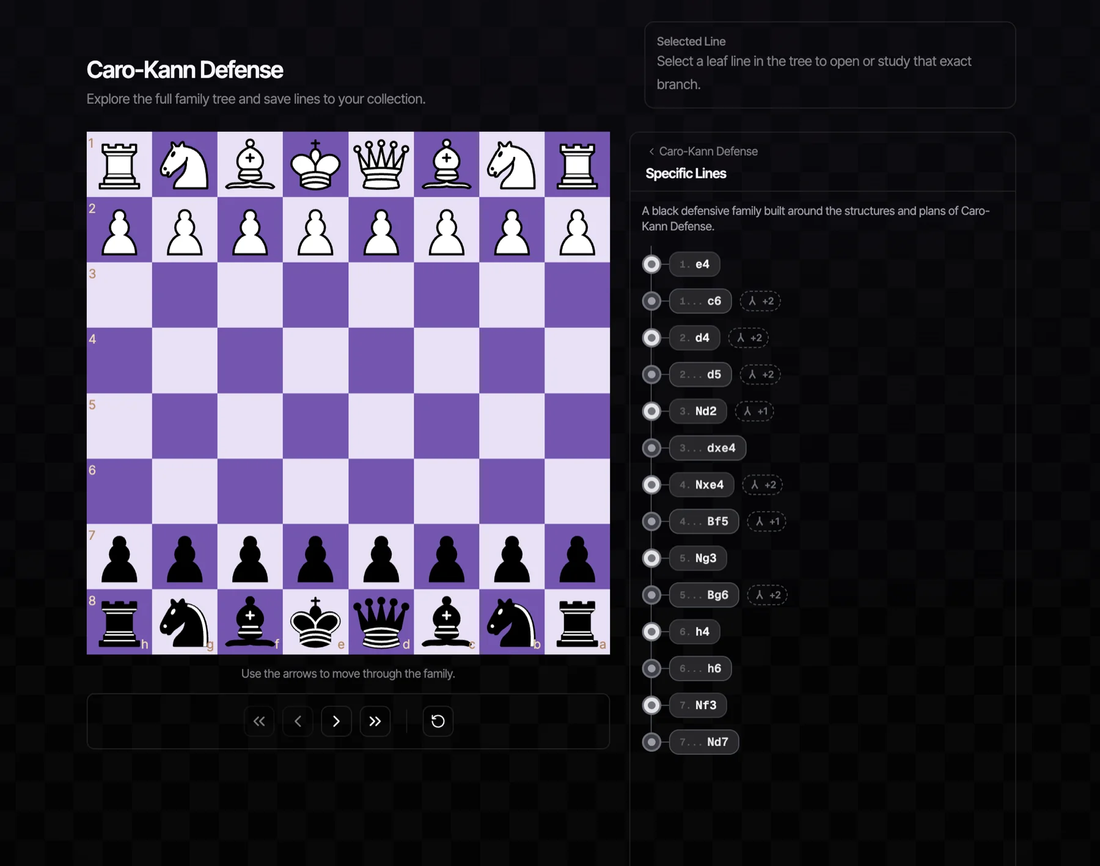This screenshot has width=1100, height=866.
Task: Click the white rook on a1
Action: tap(577, 164)
